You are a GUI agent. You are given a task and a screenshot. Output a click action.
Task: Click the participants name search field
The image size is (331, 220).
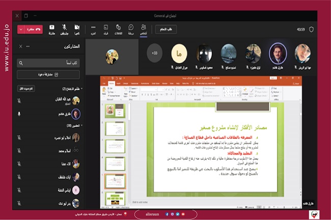[48, 63]
